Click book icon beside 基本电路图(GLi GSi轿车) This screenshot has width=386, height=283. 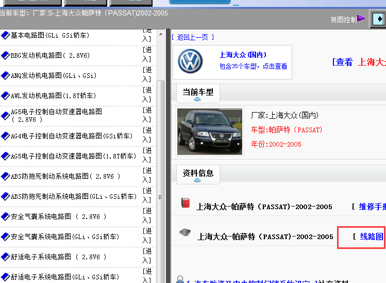(5, 36)
